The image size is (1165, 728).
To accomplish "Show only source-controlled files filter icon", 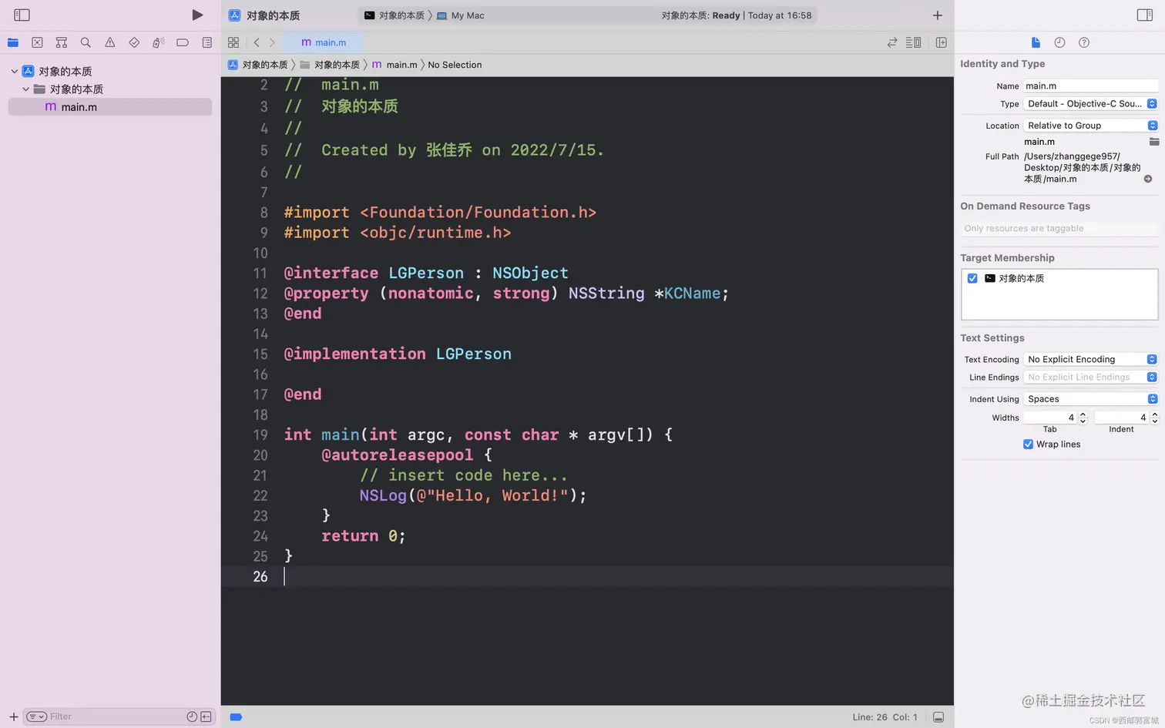I will click(206, 716).
